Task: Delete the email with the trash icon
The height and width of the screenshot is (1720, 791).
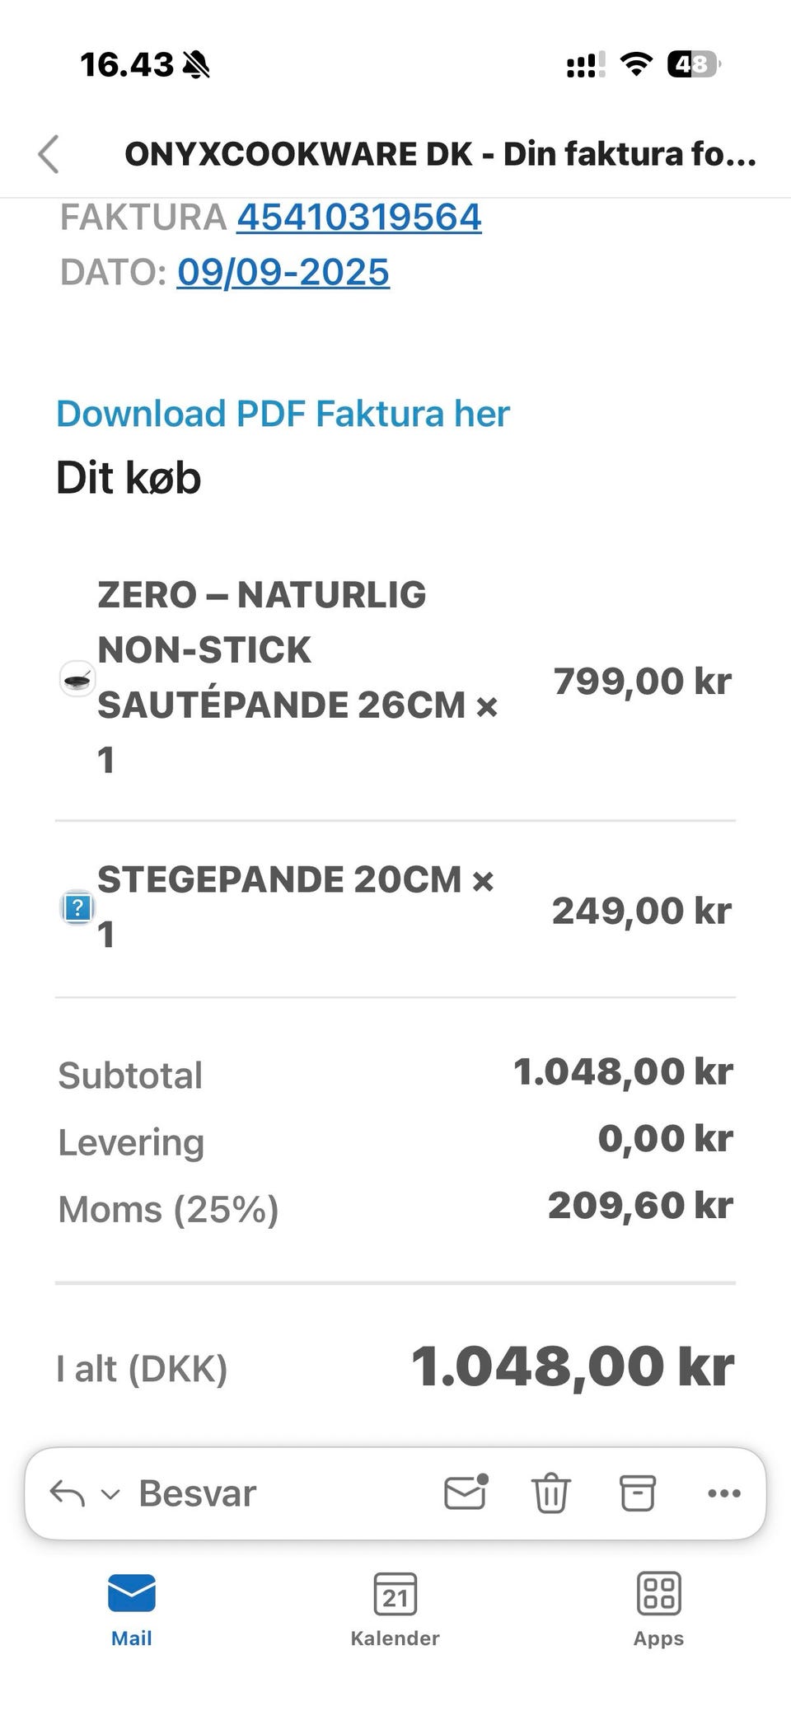Action: click(550, 1493)
